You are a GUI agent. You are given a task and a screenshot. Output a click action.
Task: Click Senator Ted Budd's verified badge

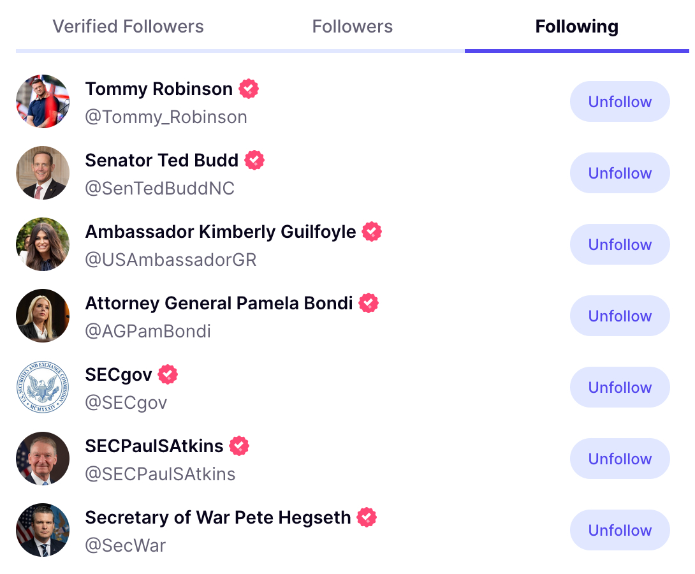pyautogui.click(x=254, y=160)
